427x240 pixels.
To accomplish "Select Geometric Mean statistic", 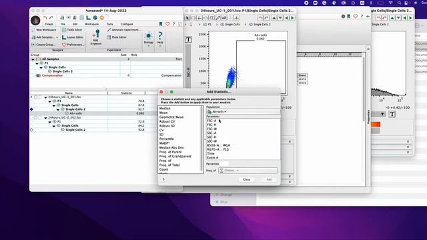I will pos(171,117).
